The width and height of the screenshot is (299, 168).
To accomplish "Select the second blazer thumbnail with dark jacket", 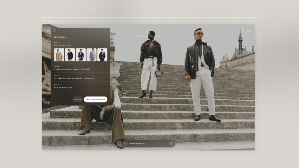I will point(70,55).
